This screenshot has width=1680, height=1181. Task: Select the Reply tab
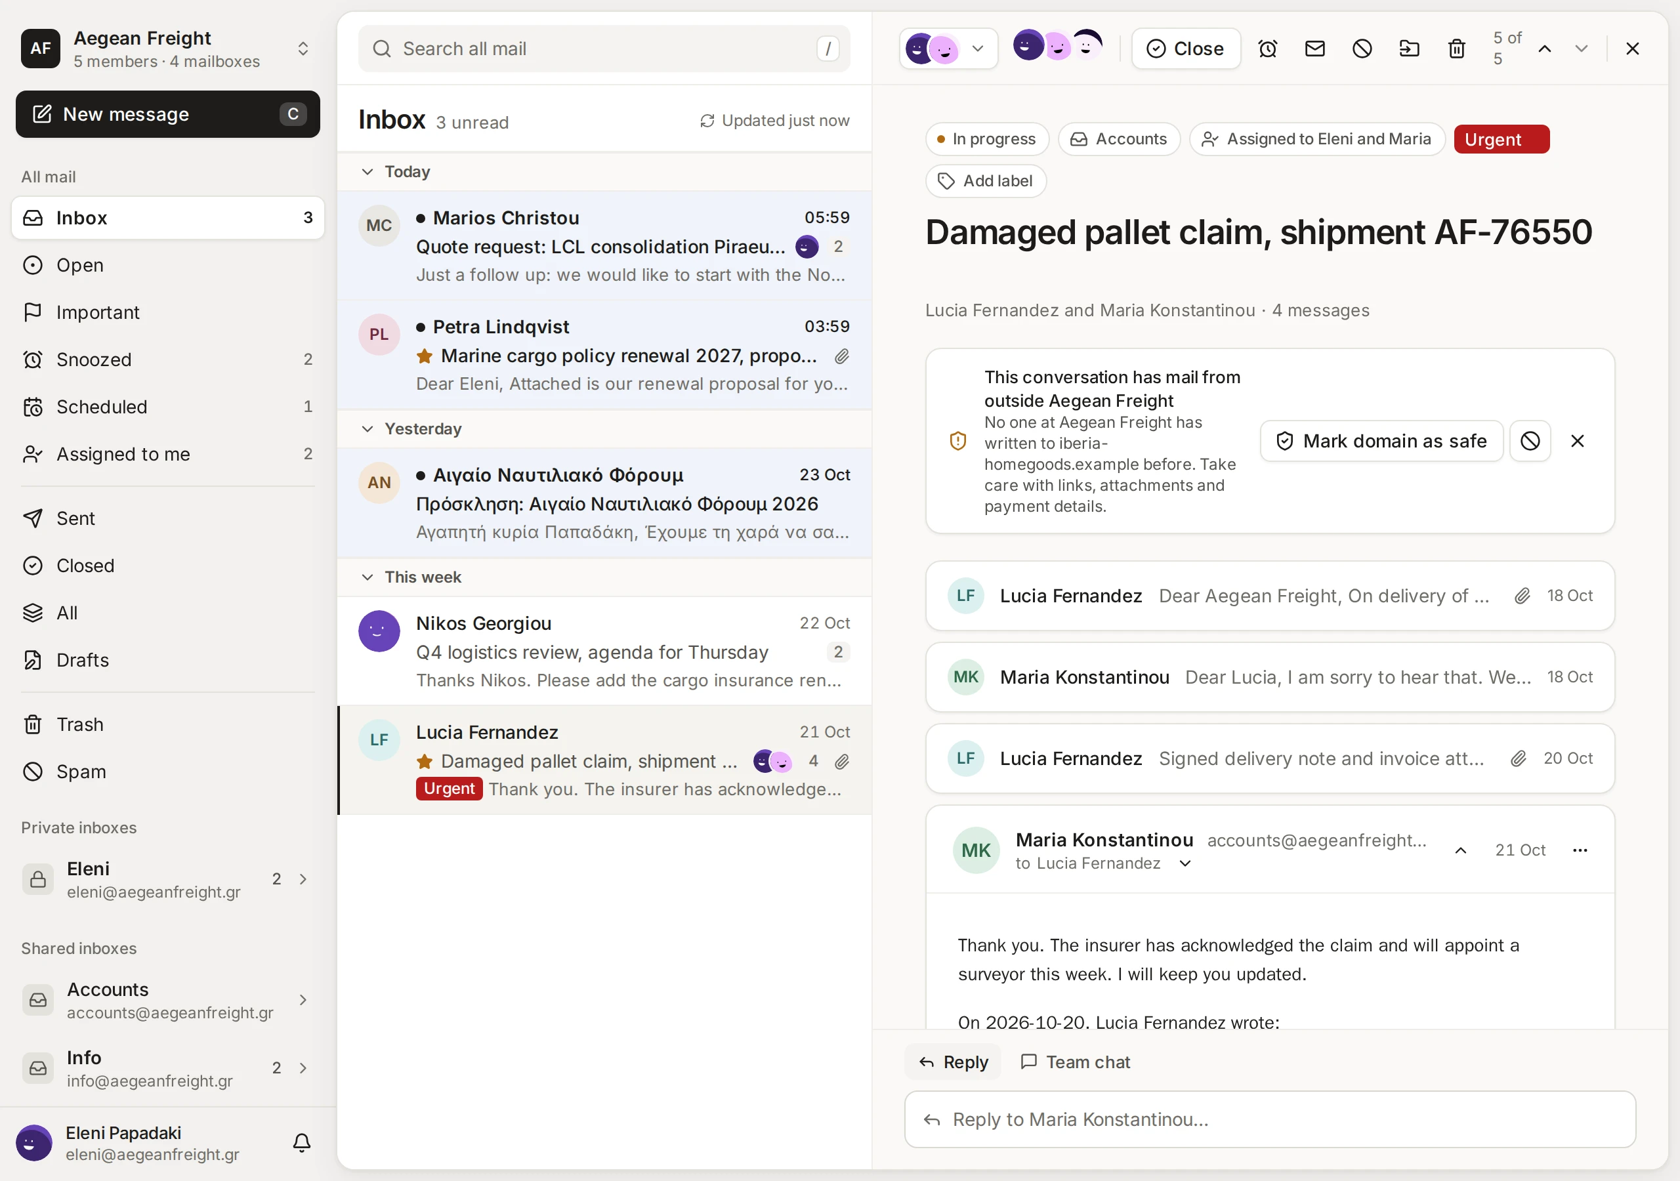click(954, 1062)
